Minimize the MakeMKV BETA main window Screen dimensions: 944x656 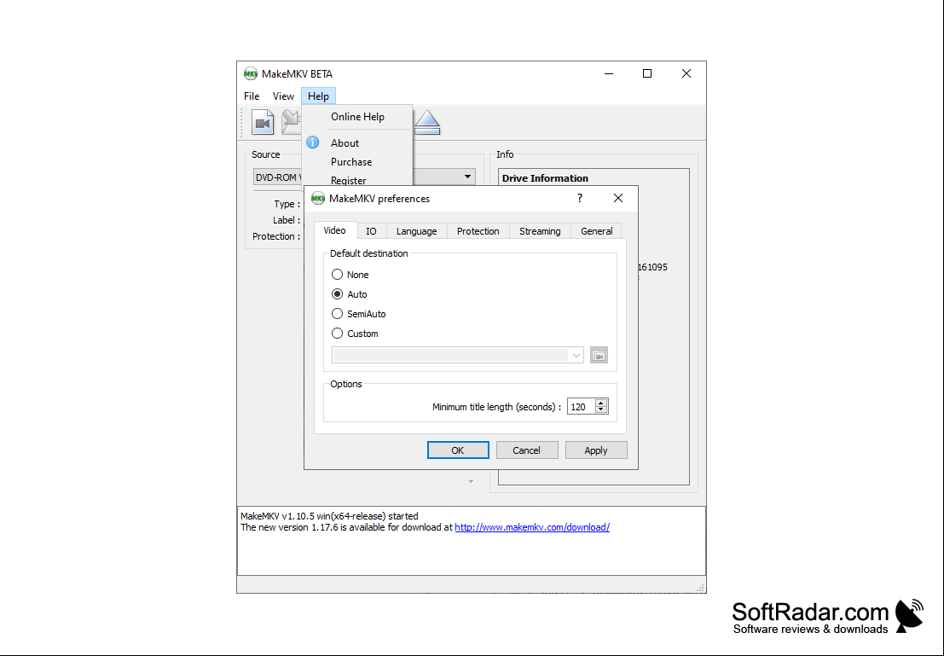point(609,73)
